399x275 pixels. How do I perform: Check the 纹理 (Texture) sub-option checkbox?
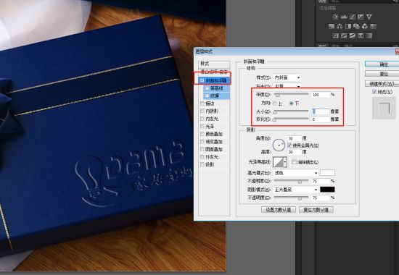pos(207,96)
